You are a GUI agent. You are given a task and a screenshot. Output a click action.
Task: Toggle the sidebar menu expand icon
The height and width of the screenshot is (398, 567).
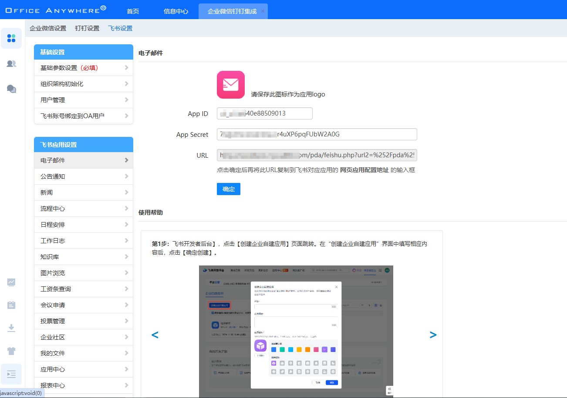pyautogui.click(x=11, y=374)
